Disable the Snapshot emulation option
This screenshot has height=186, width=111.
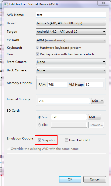tap(39, 140)
